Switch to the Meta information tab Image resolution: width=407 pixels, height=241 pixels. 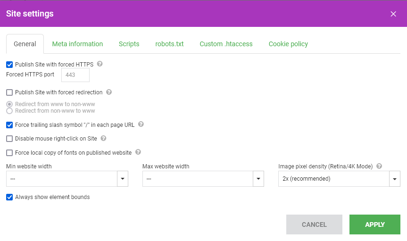(x=77, y=44)
